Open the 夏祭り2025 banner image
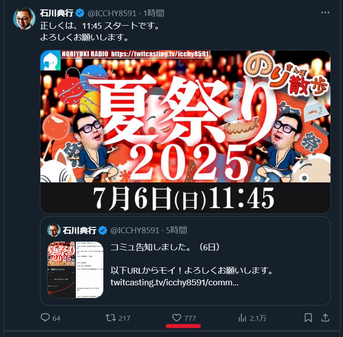The width and height of the screenshot is (343, 337). point(185,132)
